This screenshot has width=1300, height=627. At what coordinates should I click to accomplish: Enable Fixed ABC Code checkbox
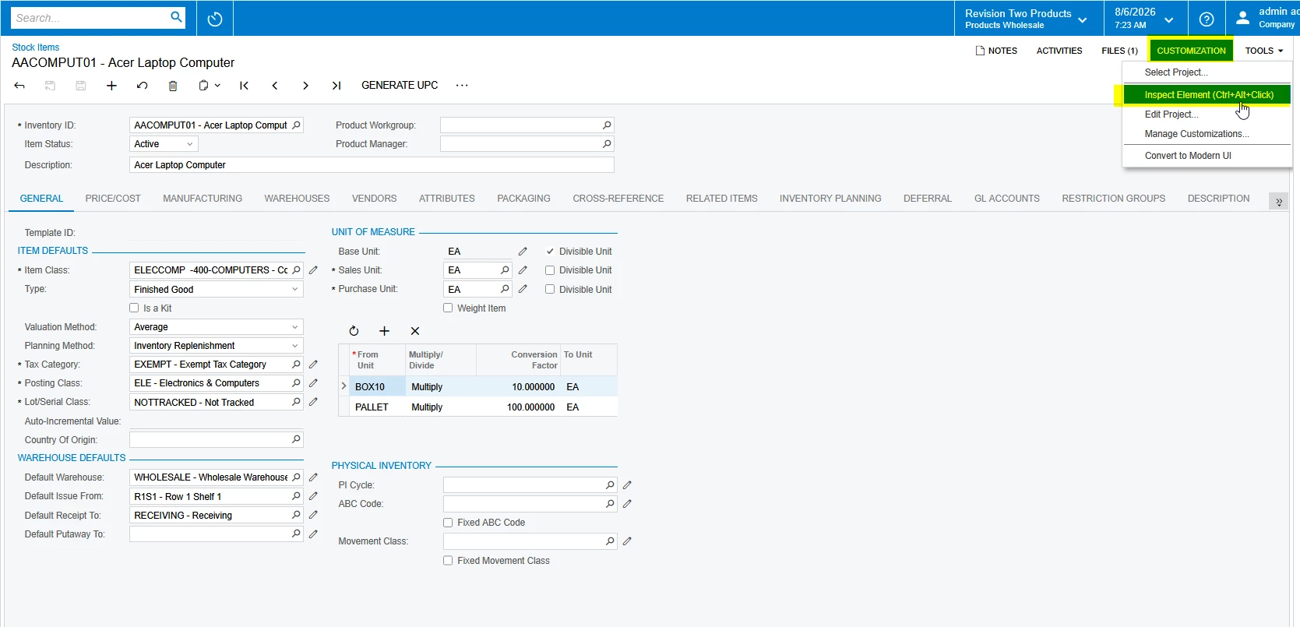(x=448, y=523)
